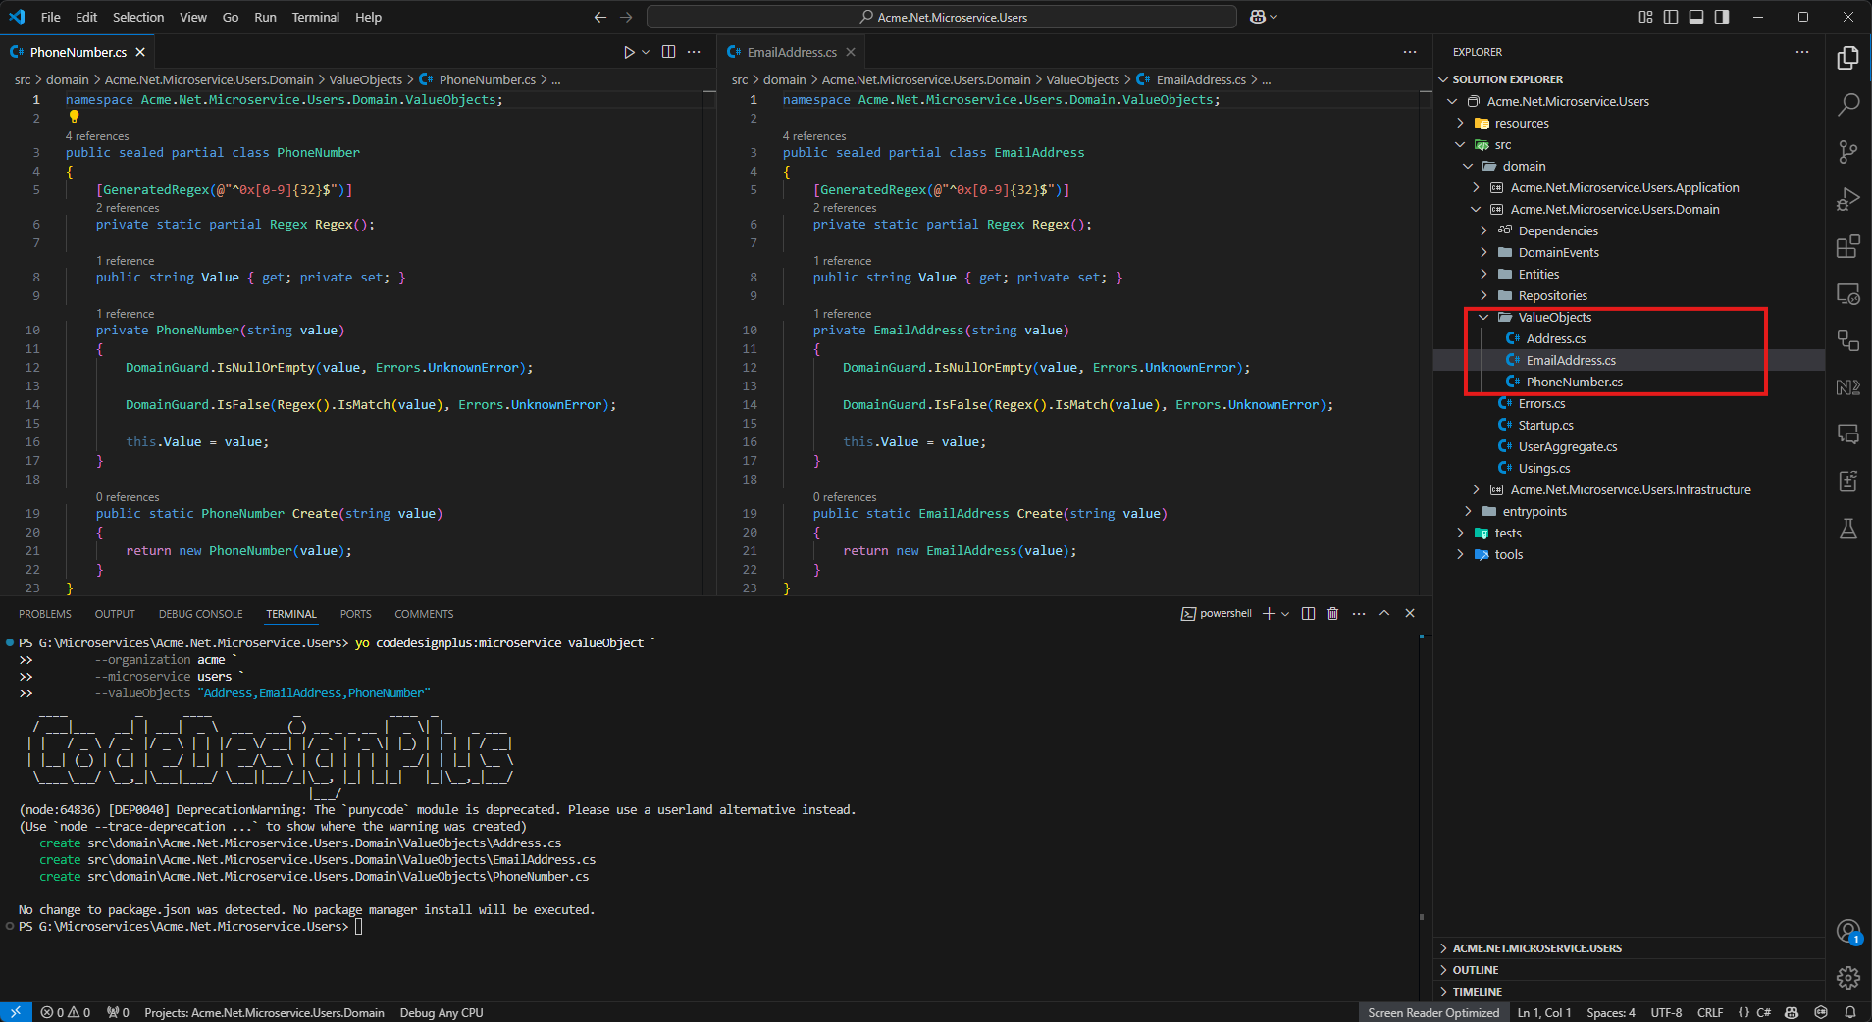Select the EmailAddress.cs editor tab
Viewport: 1872px width, 1022px height.
pyautogui.click(x=791, y=52)
